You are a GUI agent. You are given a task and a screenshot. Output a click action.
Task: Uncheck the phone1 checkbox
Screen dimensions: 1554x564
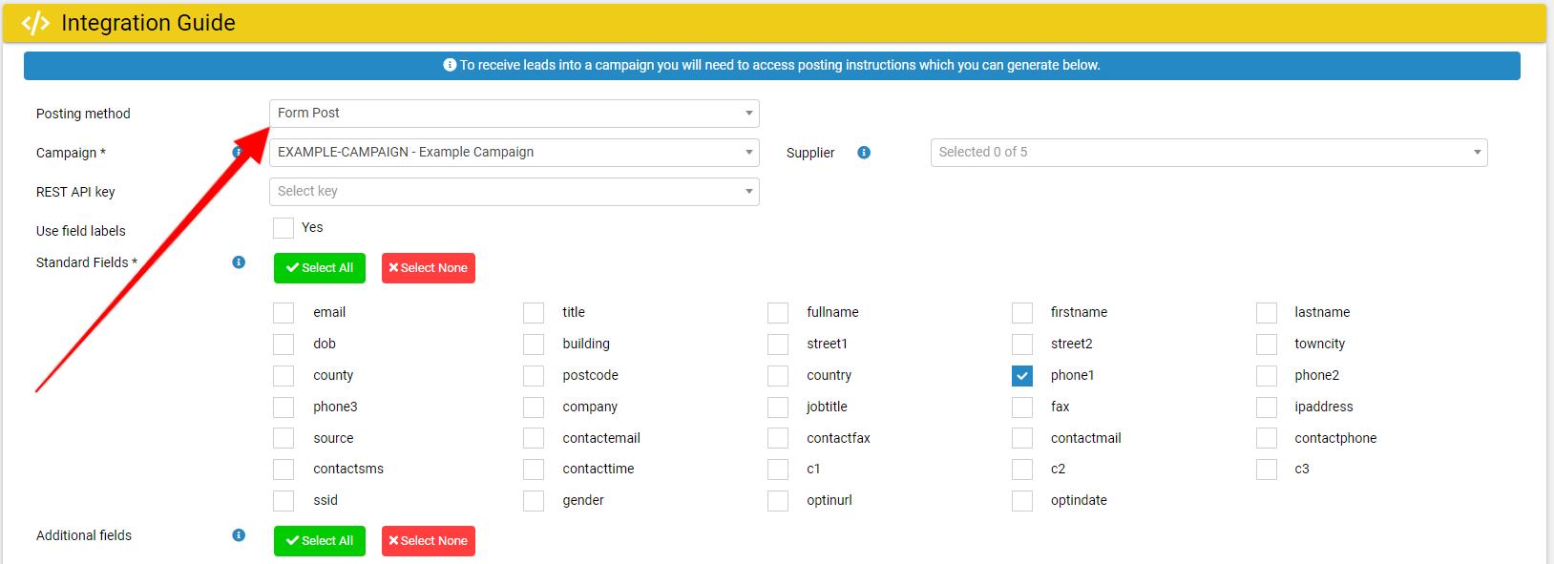tap(1022, 376)
